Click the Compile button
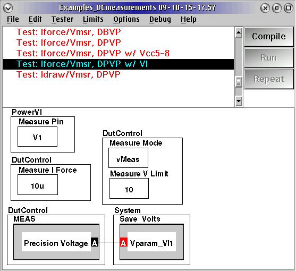The height and width of the screenshot is (271, 296). pyautogui.click(x=269, y=37)
